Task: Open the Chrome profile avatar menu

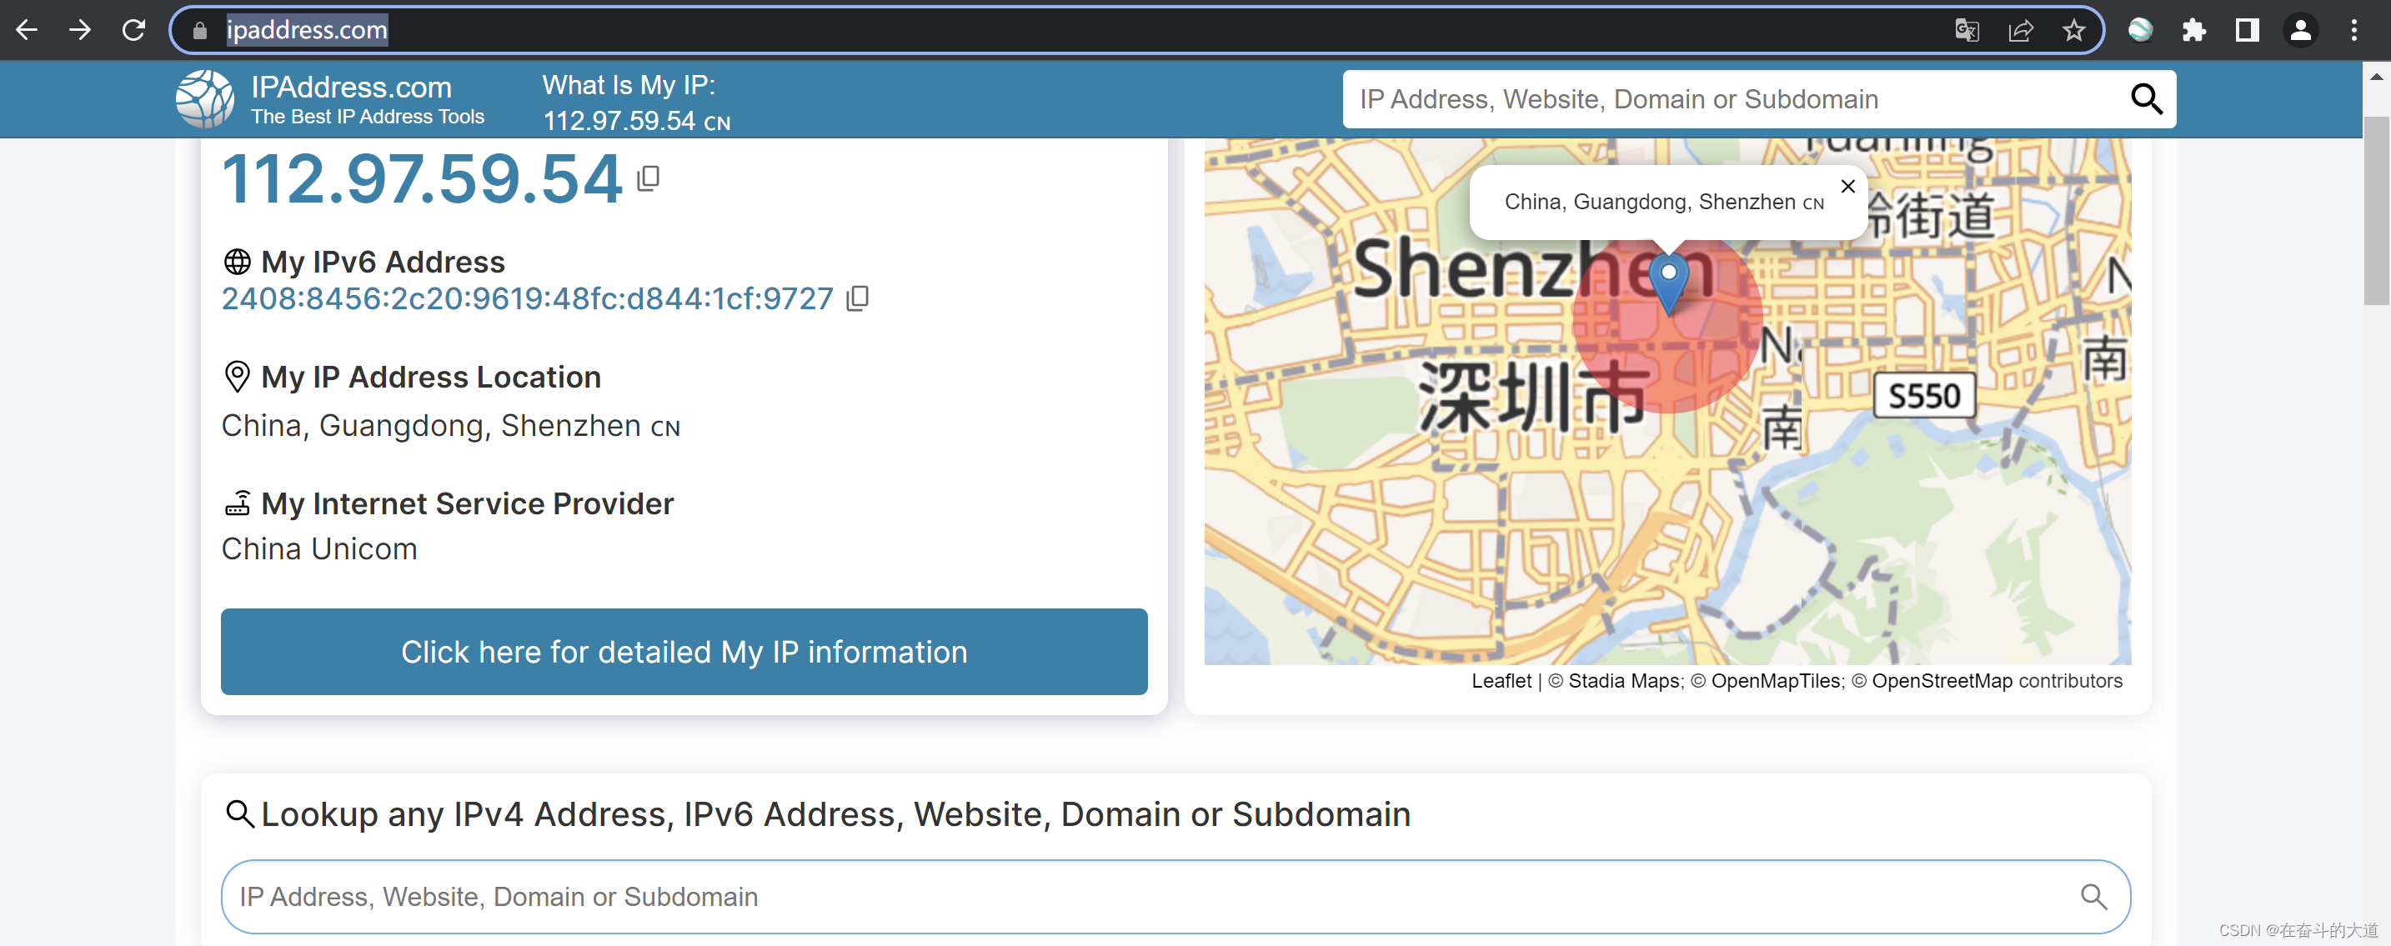Action: (2301, 30)
